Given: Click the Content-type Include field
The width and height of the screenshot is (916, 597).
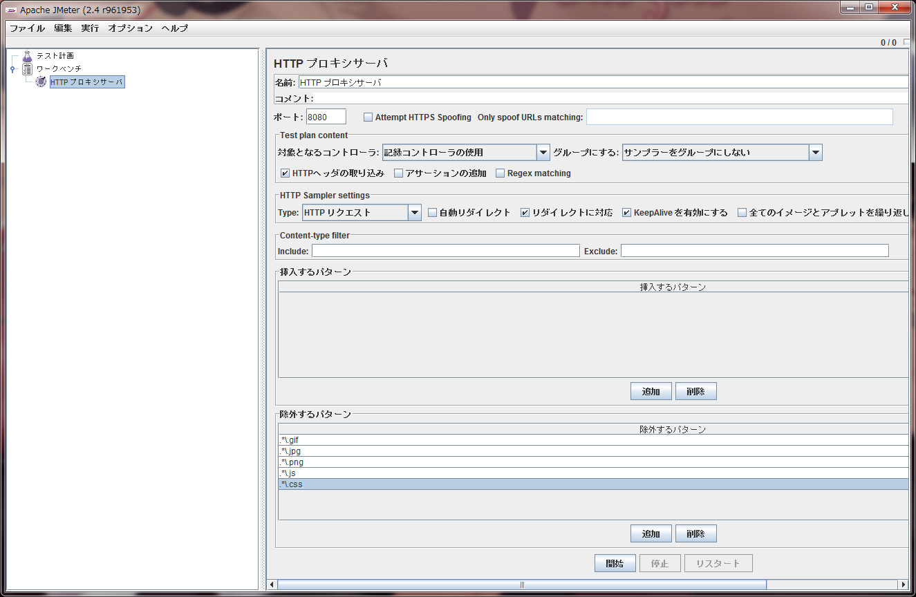Looking at the screenshot, I should [x=446, y=251].
